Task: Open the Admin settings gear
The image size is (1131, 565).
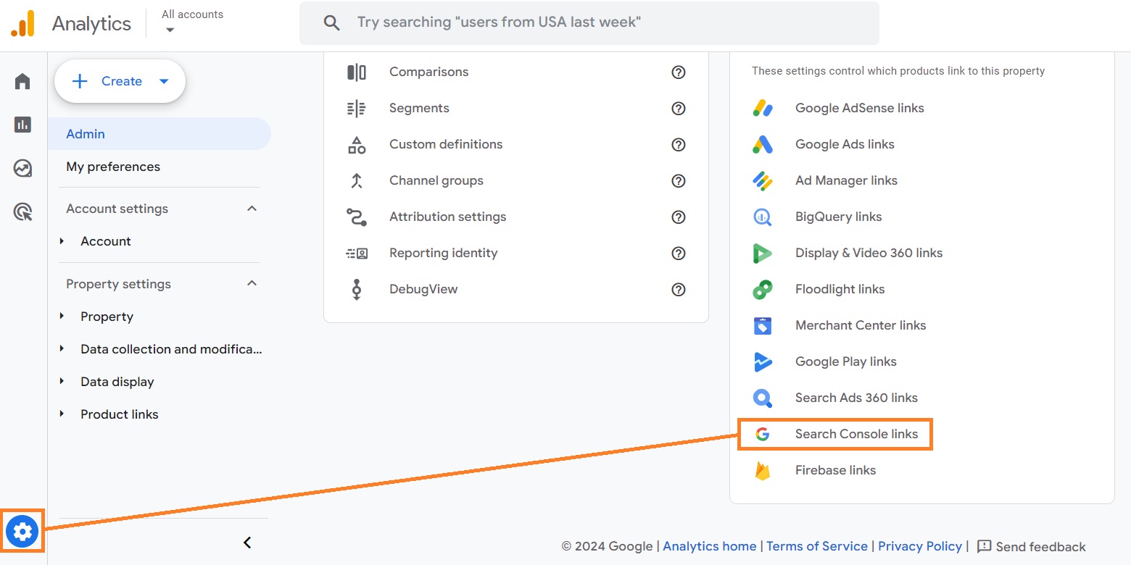Action: [22, 531]
